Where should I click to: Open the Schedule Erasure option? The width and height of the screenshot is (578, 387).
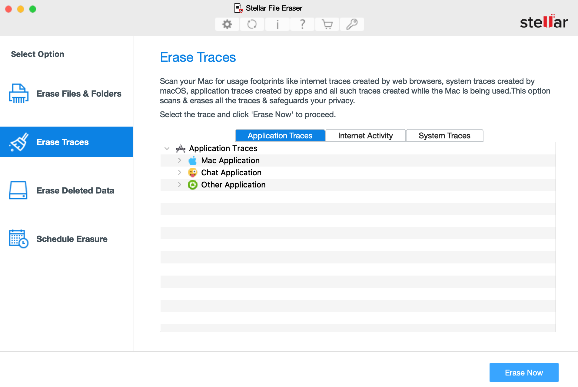pyautogui.click(x=67, y=239)
